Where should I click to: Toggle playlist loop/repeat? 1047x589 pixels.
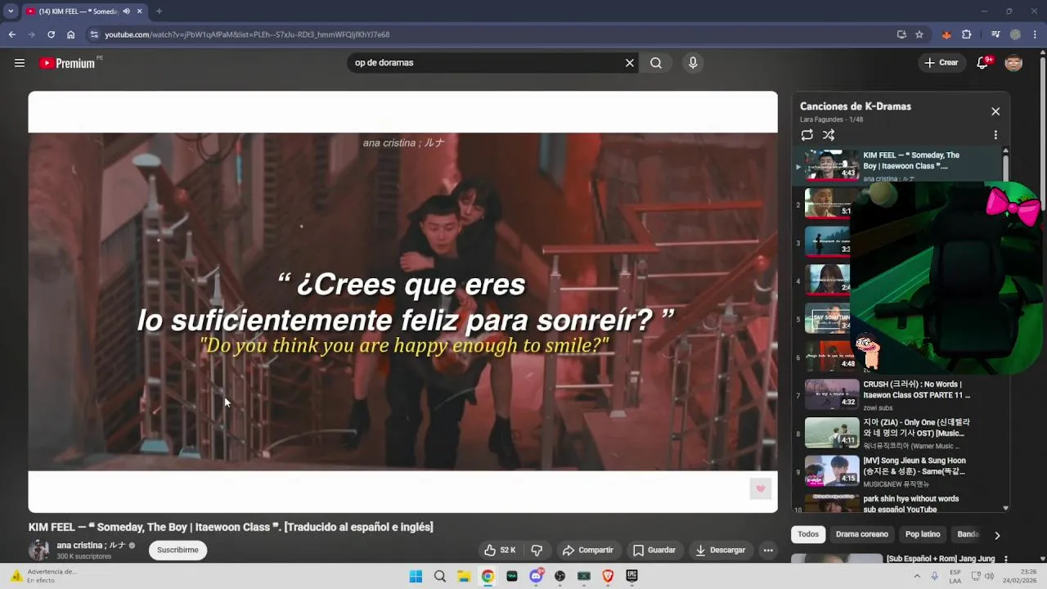[x=807, y=135]
